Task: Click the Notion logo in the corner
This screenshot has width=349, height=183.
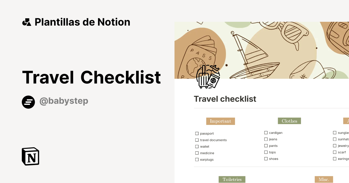Action: tap(30, 156)
